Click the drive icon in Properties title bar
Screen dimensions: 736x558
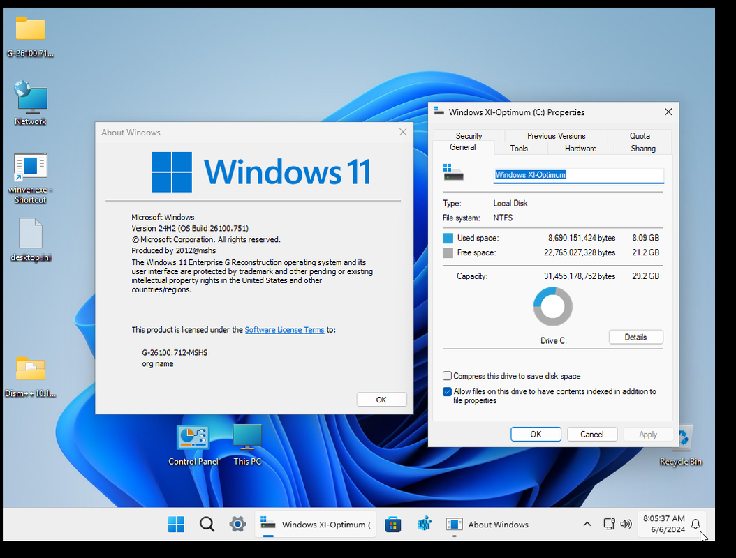pyautogui.click(x=439, y=112)
